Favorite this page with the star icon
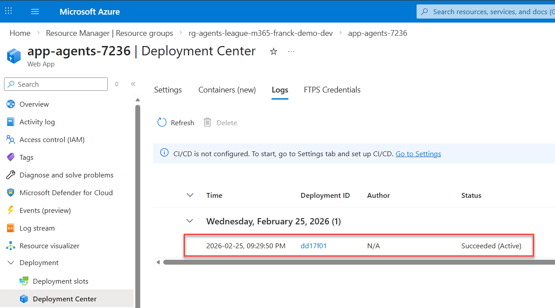Image resolution: width=555 pixels, height=308 pixels. (x=274, y=52)
